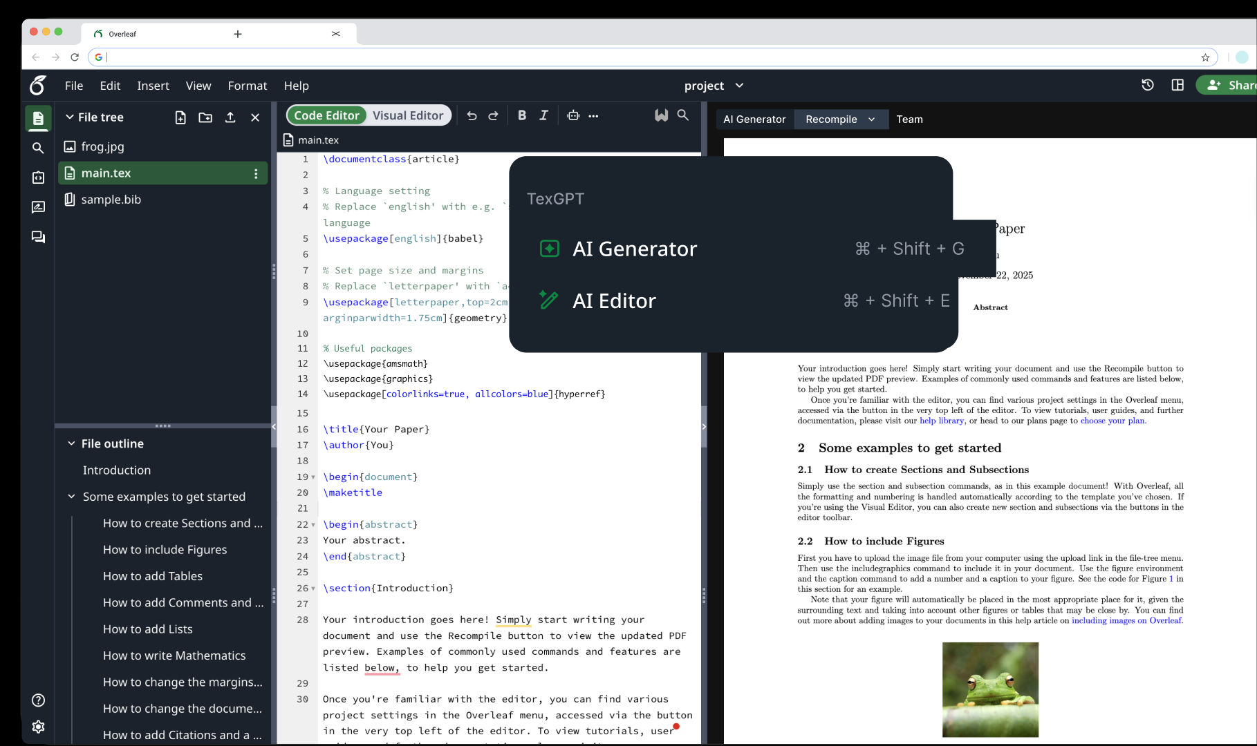Image resolution: width=1257 pixels, height=746 pixels.
Task: Close the file tree panel
Action: tap(255, 117)
